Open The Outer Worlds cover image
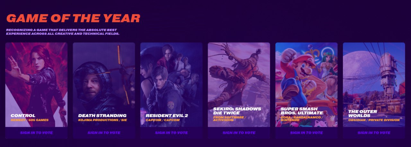This screenshot has height=147, width=411. [374, 85]
